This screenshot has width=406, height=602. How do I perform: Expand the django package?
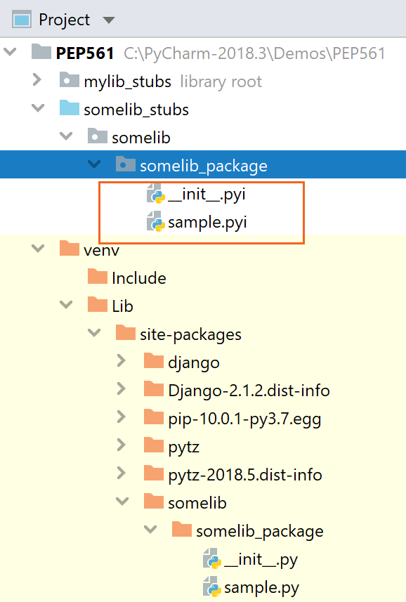point(122,361)
